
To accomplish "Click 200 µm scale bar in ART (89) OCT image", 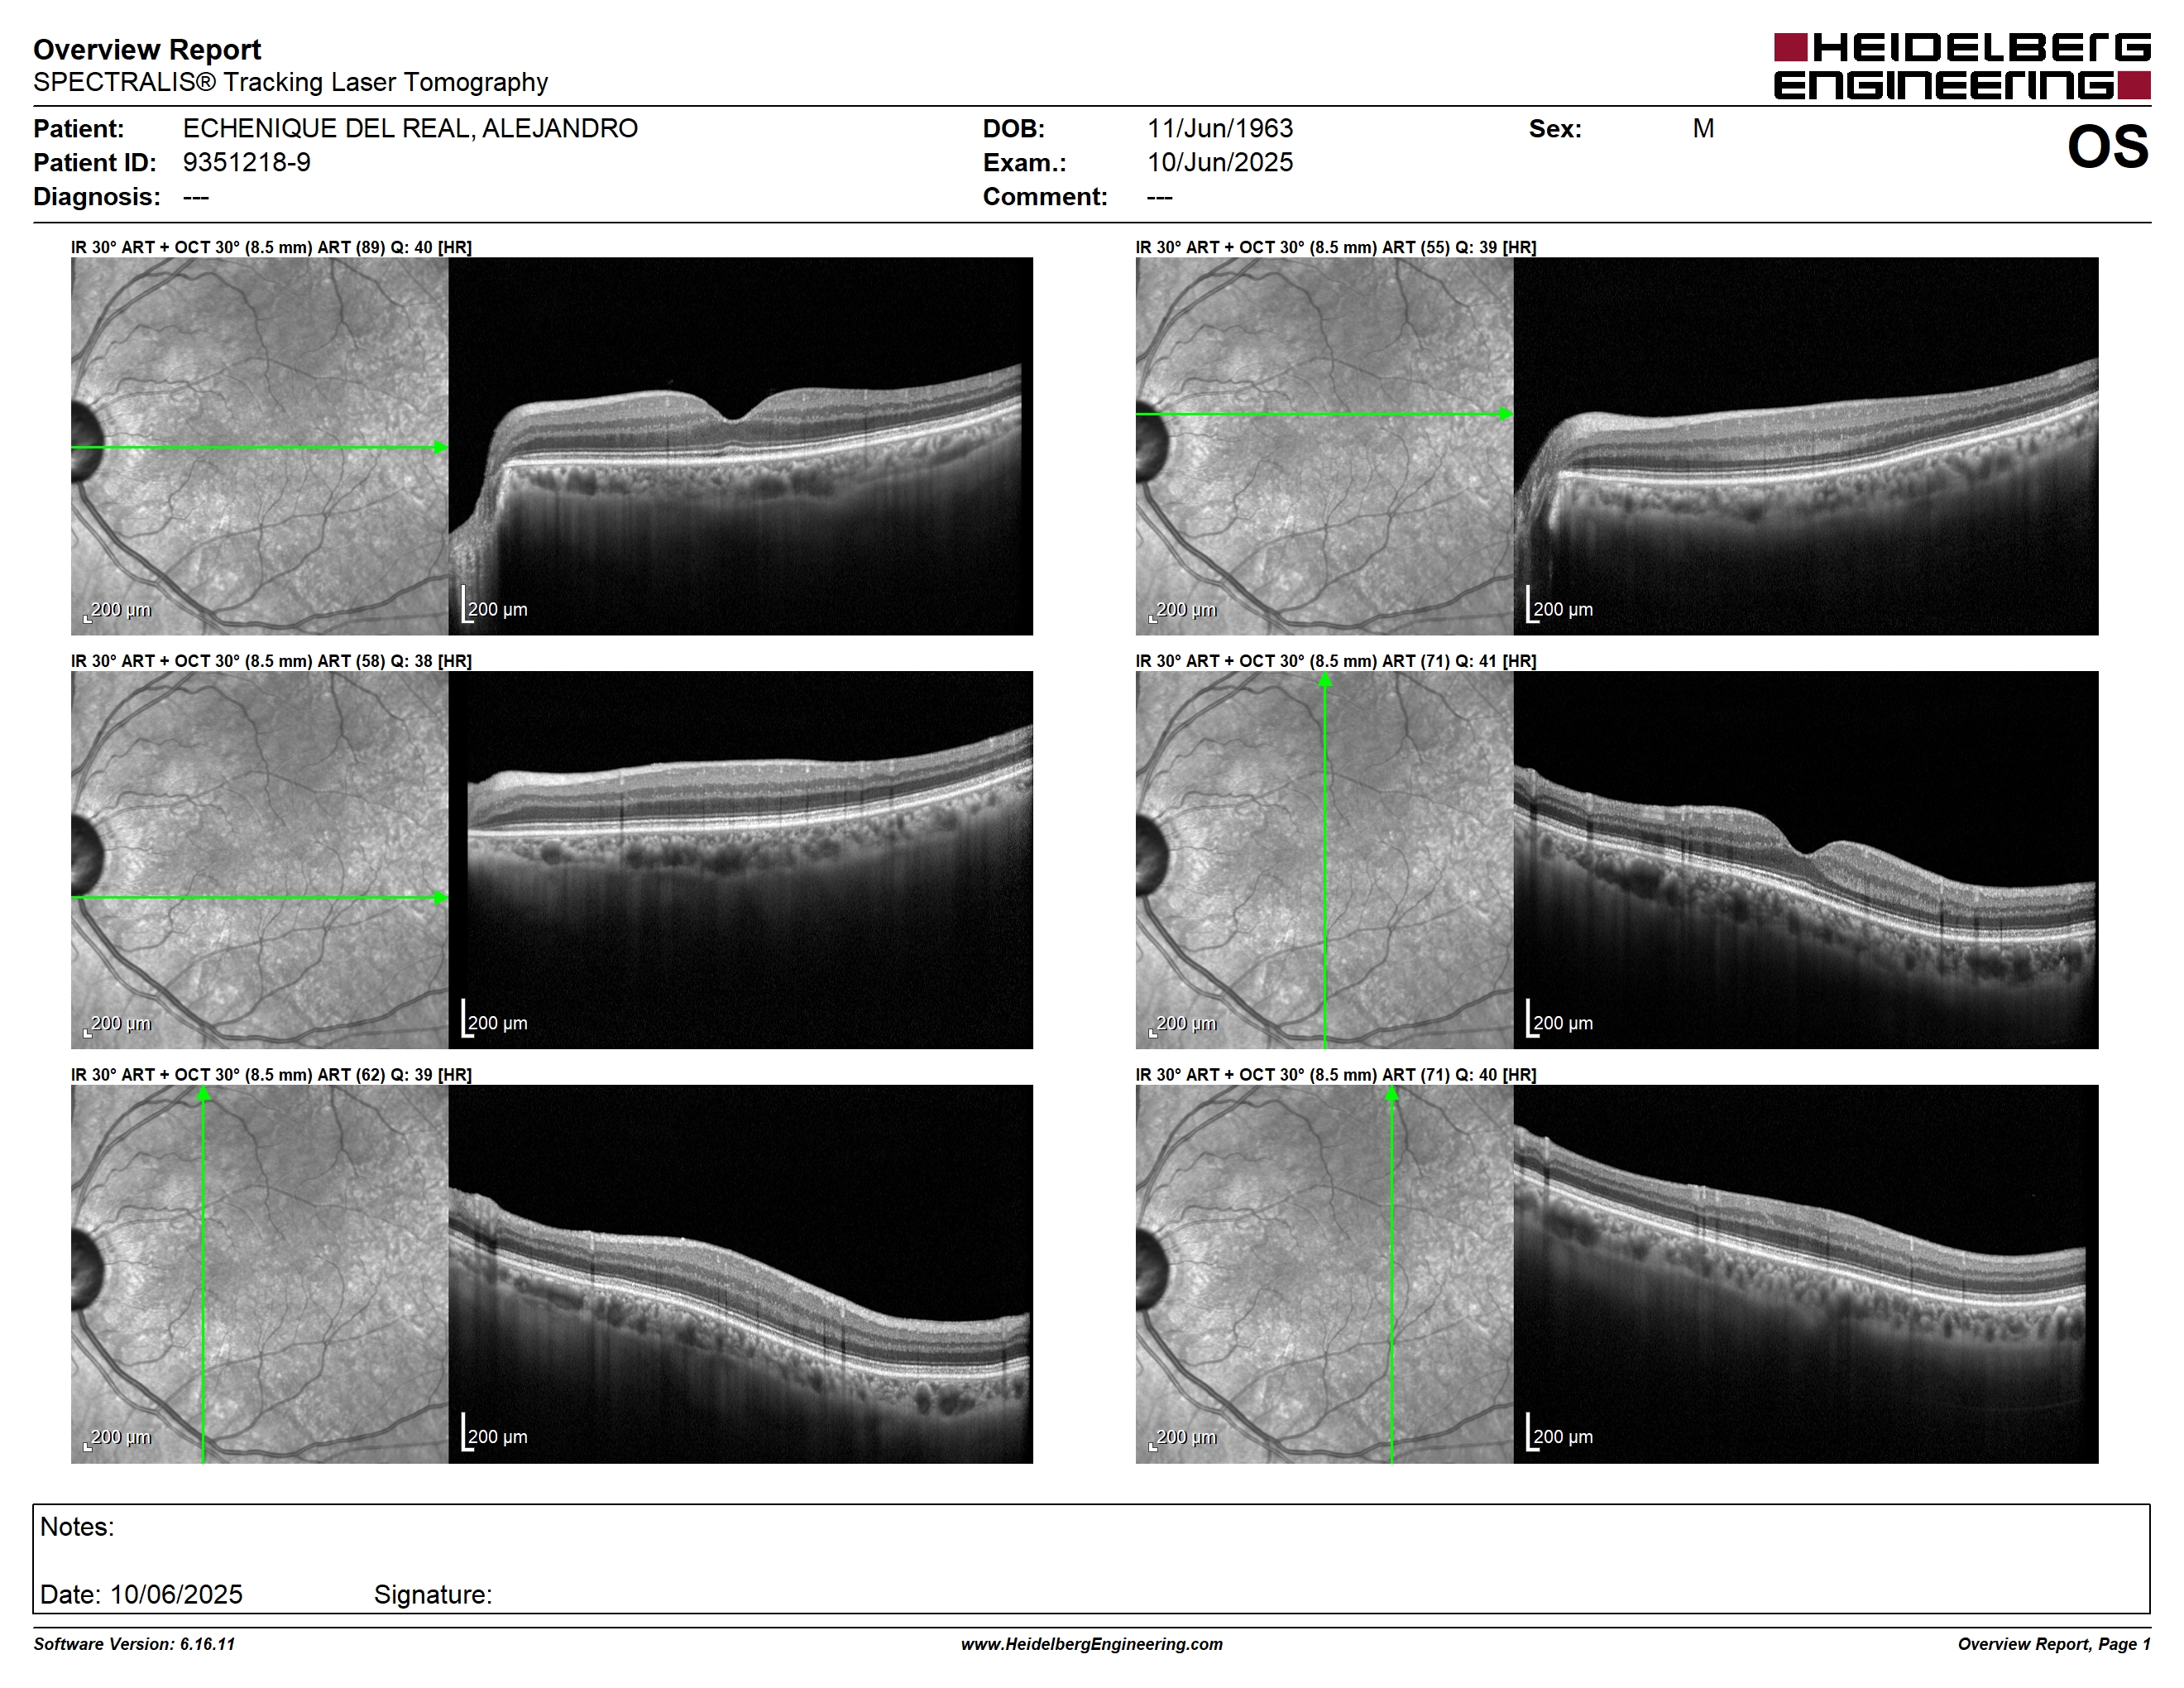I will (494, 606).
